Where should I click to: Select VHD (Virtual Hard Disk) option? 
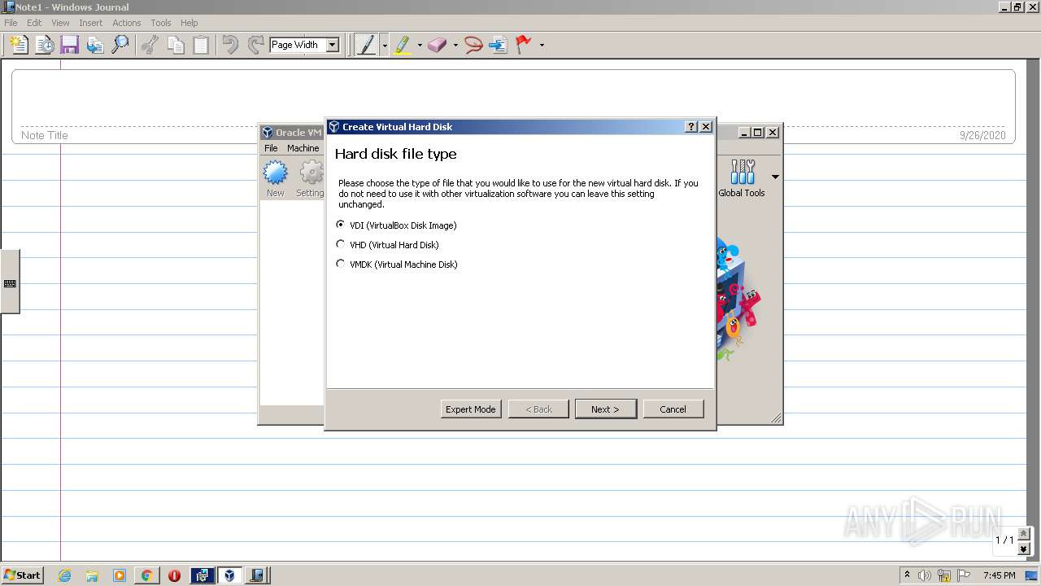pyautogui.click(x=388, y=245)
